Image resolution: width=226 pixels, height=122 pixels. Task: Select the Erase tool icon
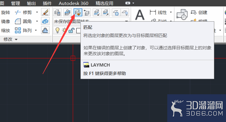(x=45, y=12)
